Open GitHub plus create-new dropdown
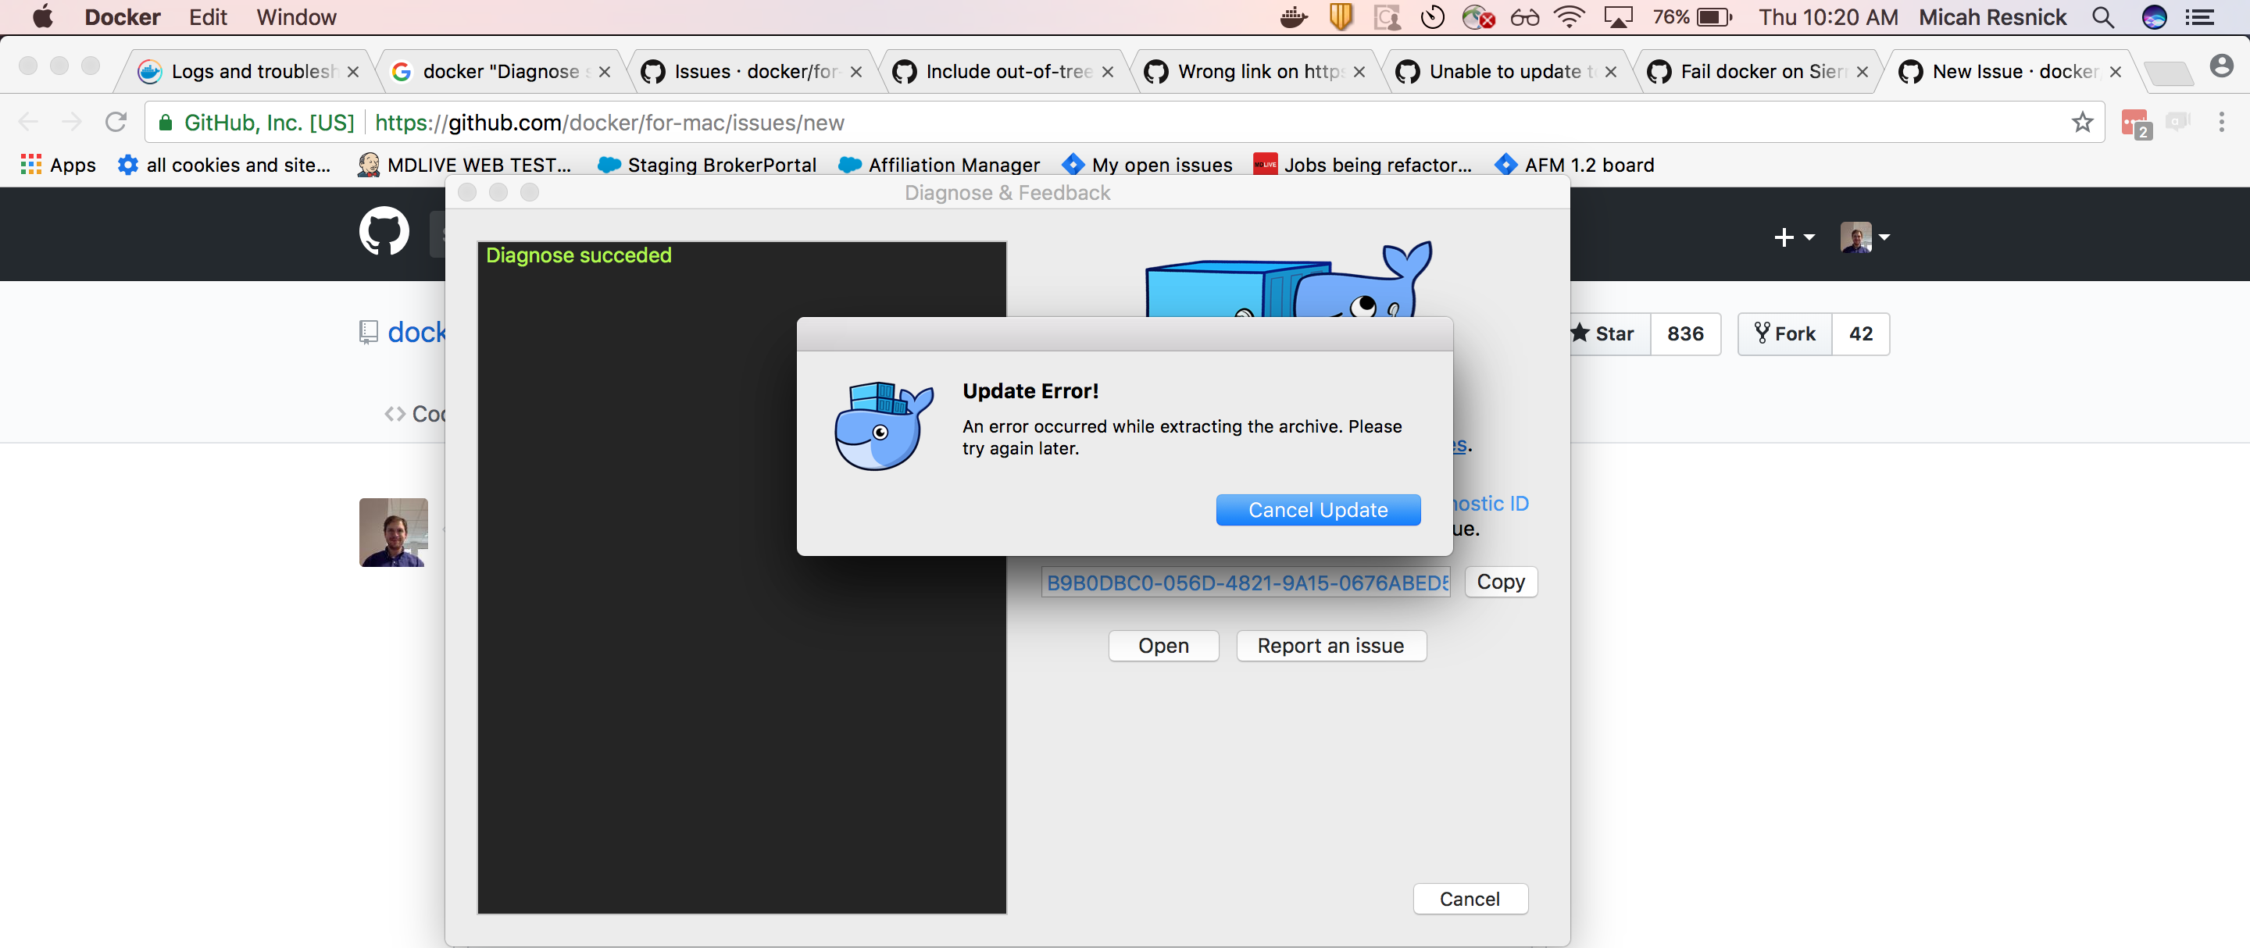 tap(1794, 237)
